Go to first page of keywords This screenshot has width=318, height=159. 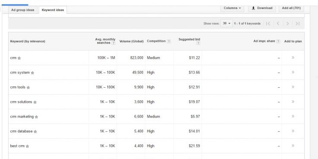pos(268,23)
